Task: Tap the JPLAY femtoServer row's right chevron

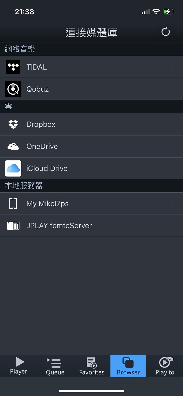Action: pos(173,226)
